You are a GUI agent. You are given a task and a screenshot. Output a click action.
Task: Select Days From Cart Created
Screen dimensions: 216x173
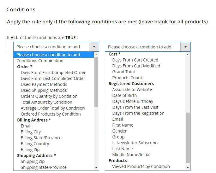135,60
